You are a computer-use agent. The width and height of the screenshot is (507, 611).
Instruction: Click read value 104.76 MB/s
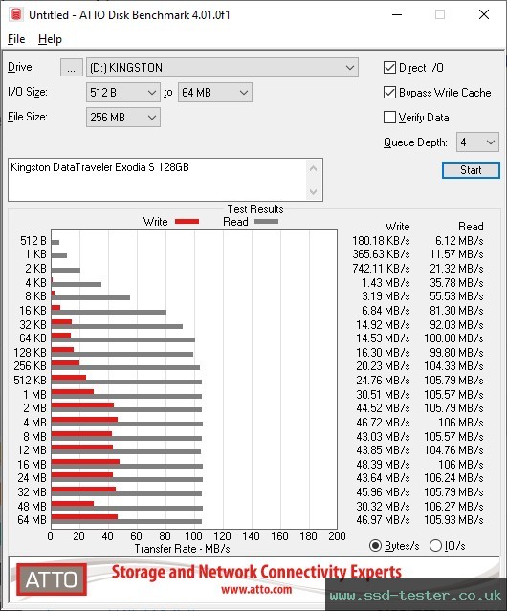(453, 450)
